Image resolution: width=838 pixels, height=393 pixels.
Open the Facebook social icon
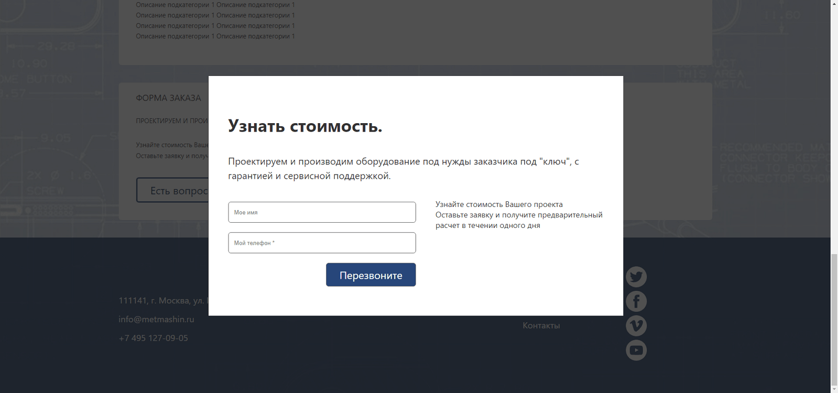636,301
